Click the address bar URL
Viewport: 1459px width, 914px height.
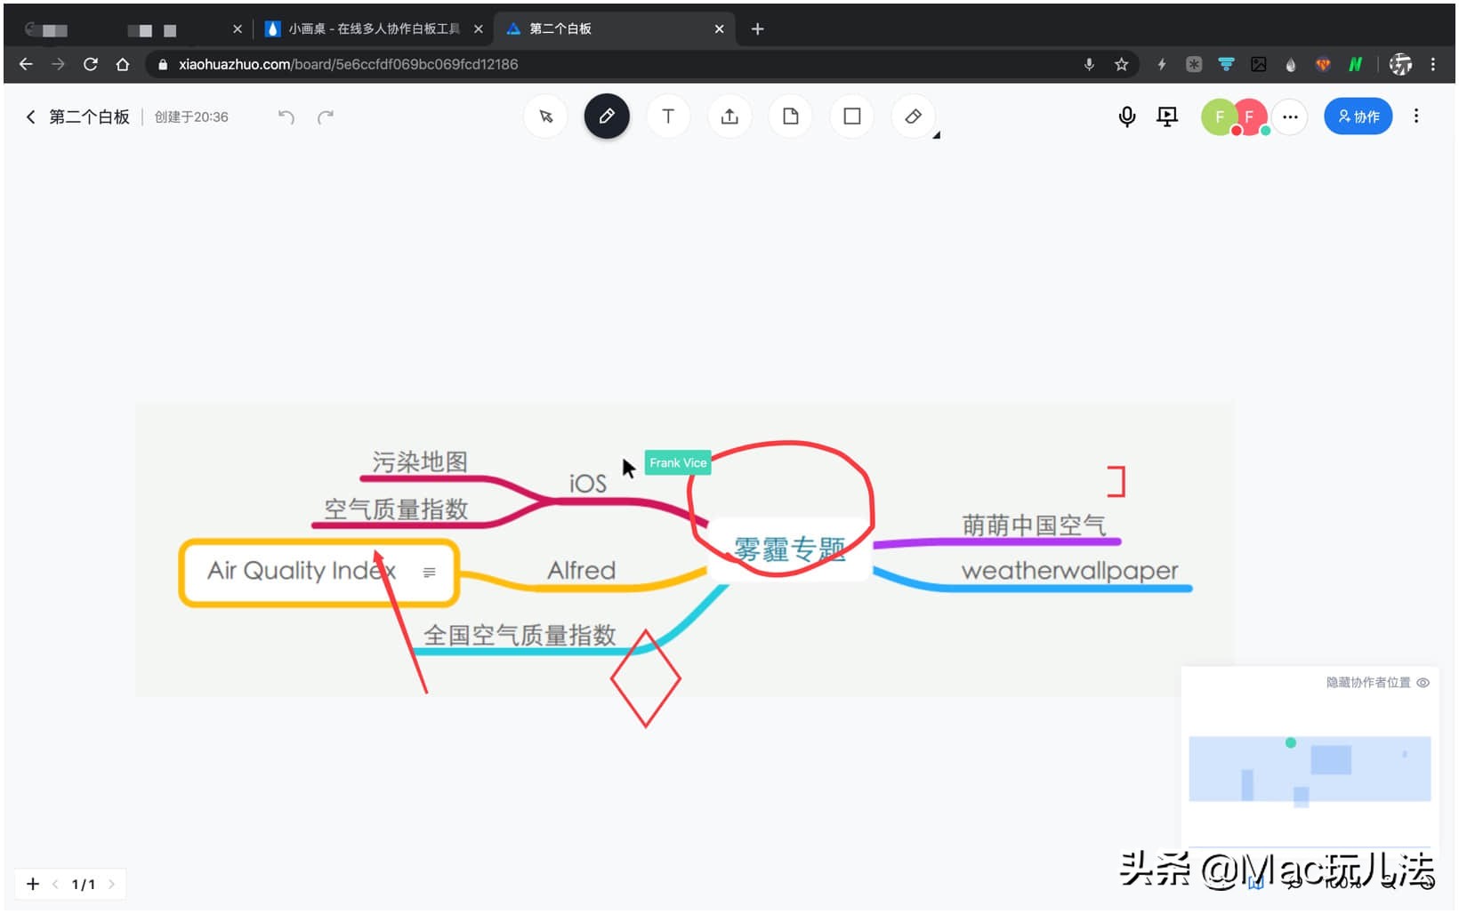pyautogui.click(x=348, y=64)
